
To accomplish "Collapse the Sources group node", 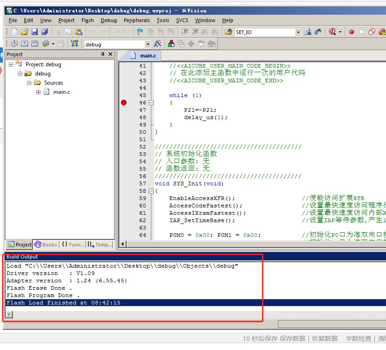I will [x=29, y=83].
